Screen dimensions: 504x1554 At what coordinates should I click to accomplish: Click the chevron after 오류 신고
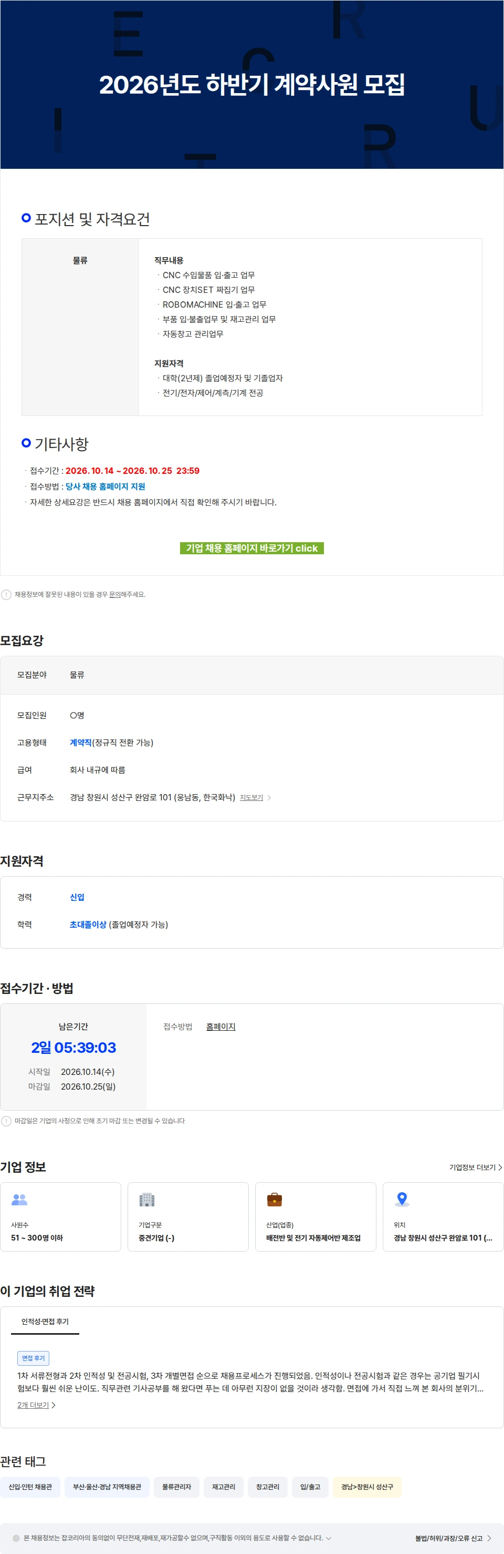(488, 1538)
